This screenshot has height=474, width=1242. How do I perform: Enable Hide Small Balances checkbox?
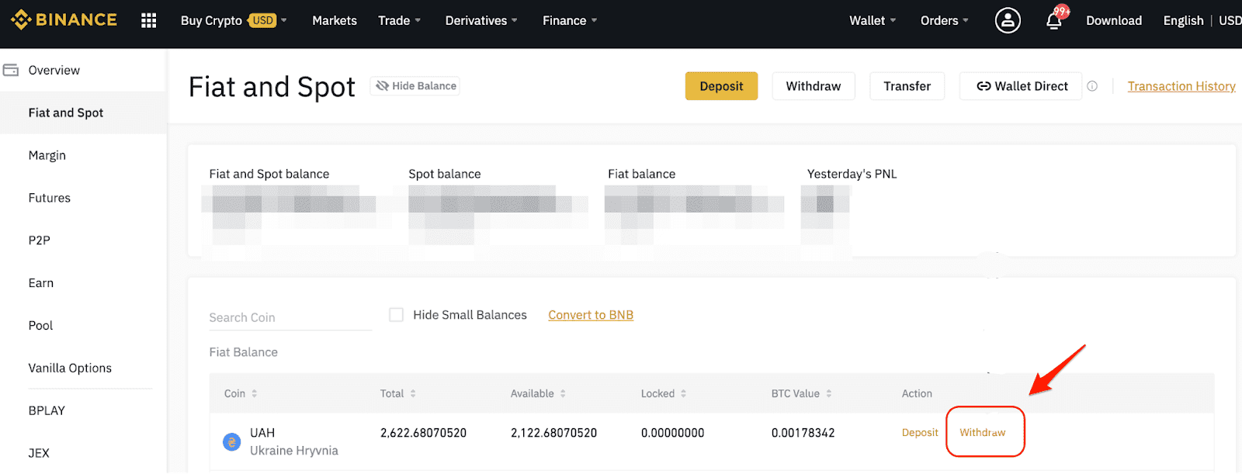[x=396, y=315]
